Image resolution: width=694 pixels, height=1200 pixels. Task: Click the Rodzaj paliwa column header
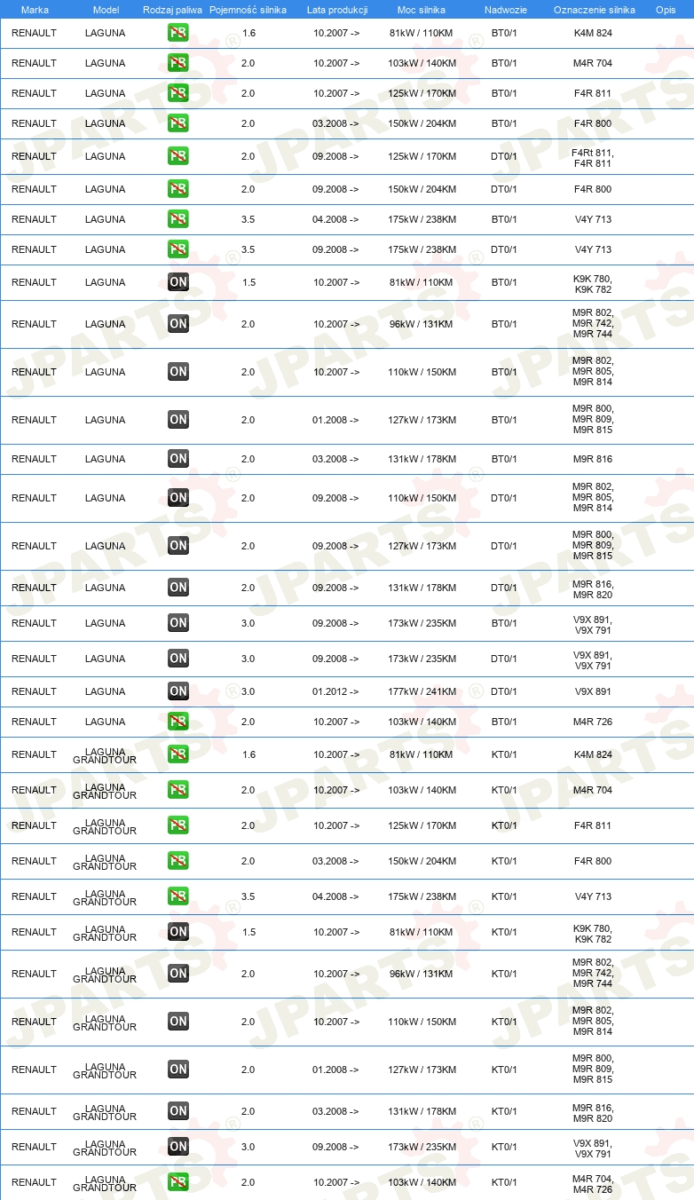tap(172, 9)
